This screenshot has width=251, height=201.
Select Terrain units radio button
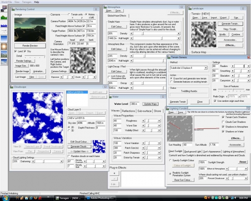[x=69, y=14]
